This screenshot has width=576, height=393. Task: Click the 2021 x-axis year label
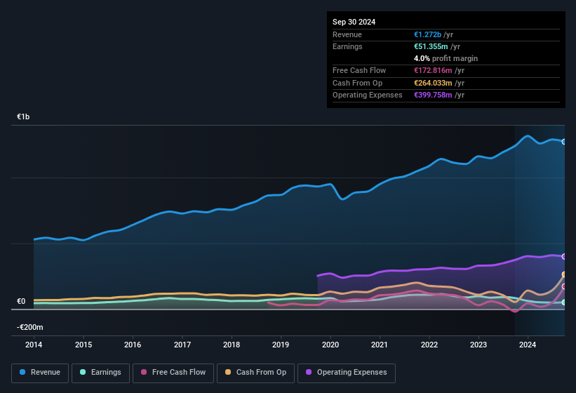[380, 345]
